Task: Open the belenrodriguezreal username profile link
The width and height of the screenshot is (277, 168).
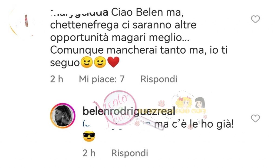Action: (129, 111)
